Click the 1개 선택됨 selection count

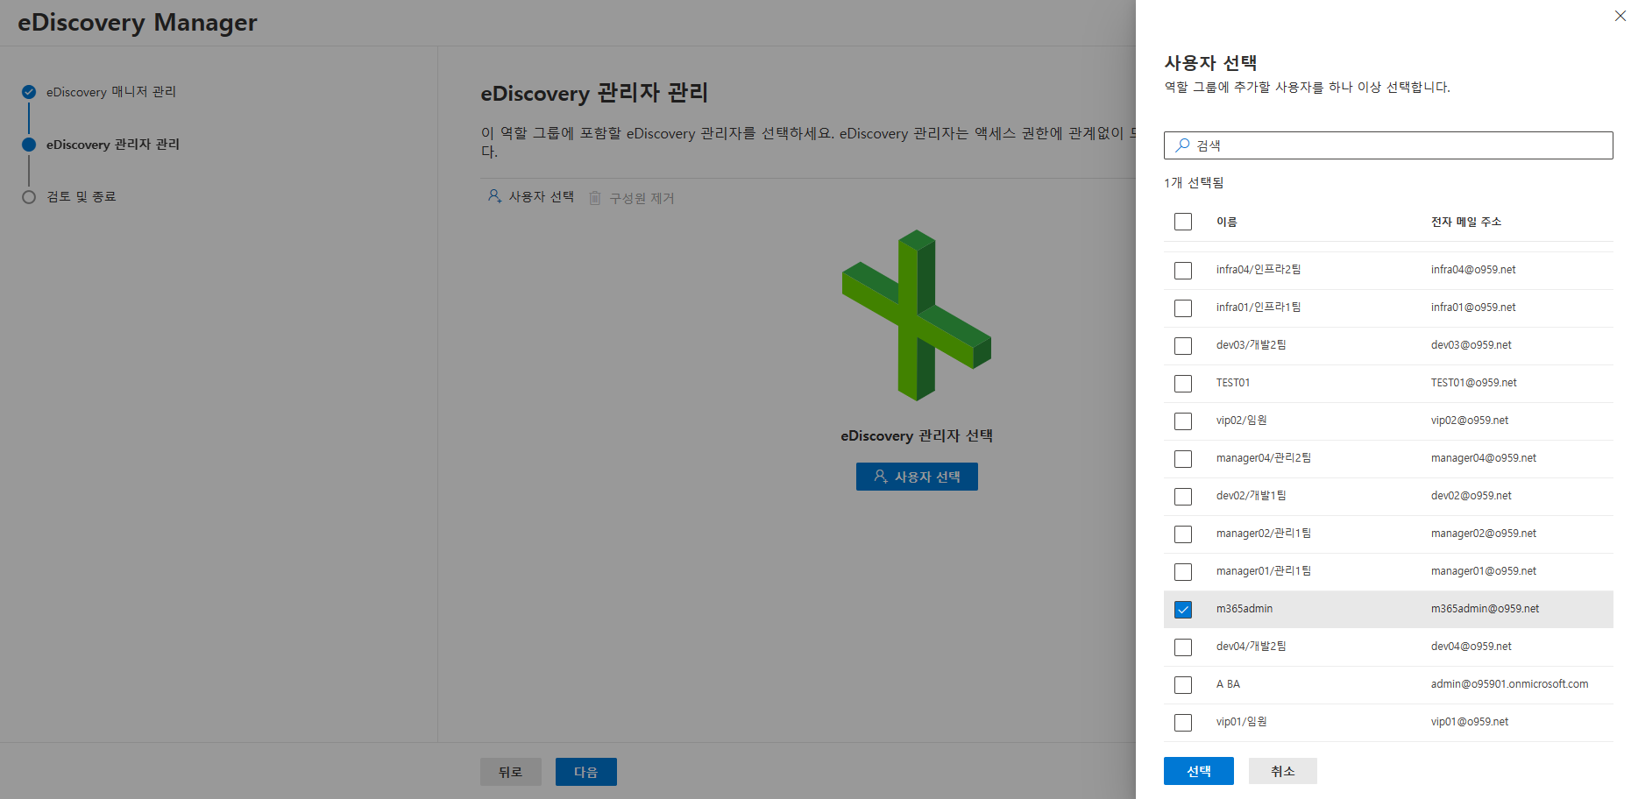click(1194, 182)
